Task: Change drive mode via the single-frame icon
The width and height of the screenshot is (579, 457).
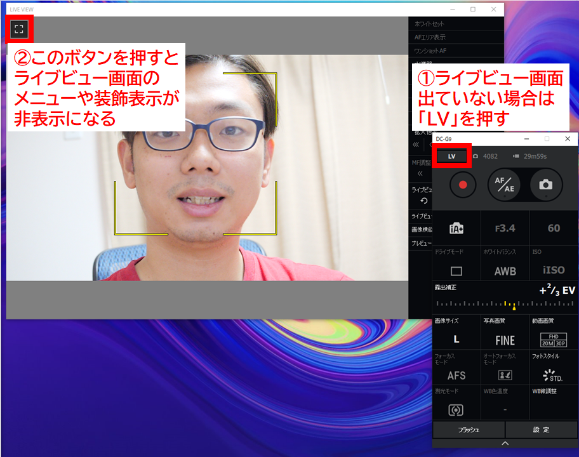Action: (456, 271)
